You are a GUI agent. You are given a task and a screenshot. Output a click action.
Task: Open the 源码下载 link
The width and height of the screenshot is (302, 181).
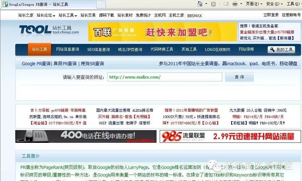(x=106, y=15)
